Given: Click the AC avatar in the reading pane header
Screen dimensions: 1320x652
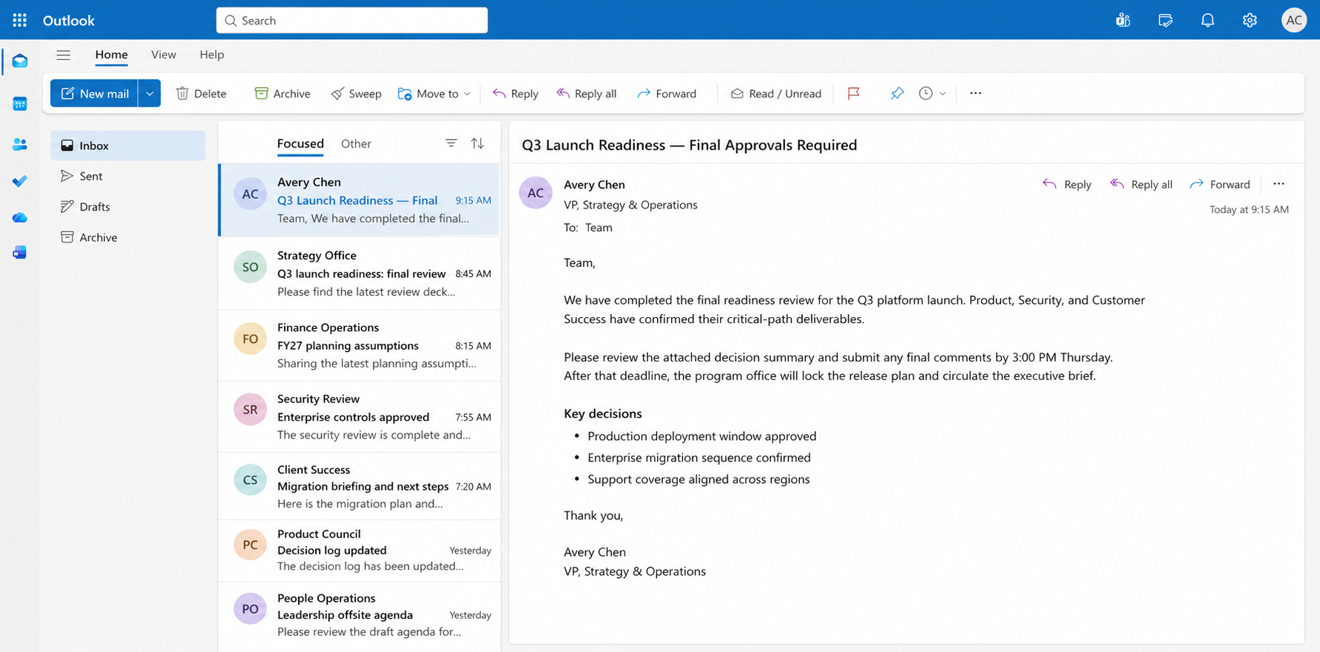Looking at the screenshot, I should 536,193.
